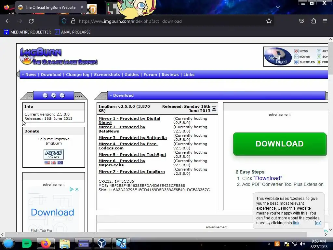Image resolution: width=333 pixels, height=250 pixels.
Task: Click the browser forward arrow
Action: pos(20,21)
